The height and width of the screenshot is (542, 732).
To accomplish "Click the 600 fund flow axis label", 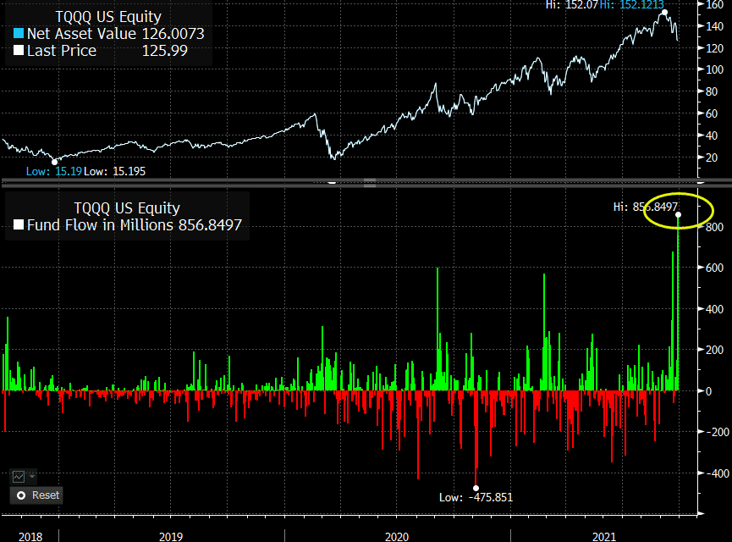I will (715, 268).
